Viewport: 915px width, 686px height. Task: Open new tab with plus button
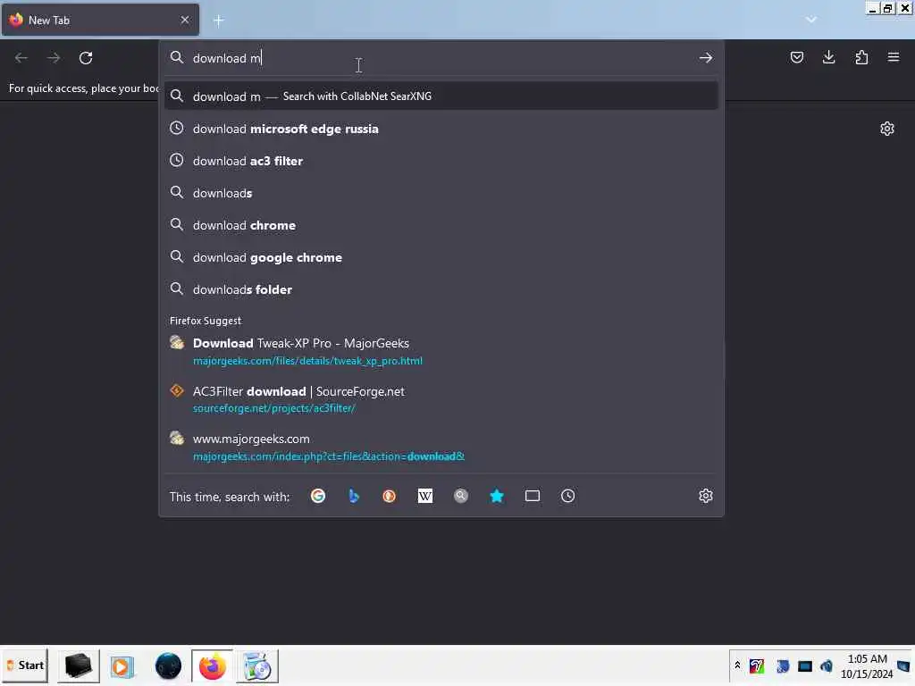tap(218, 21)
